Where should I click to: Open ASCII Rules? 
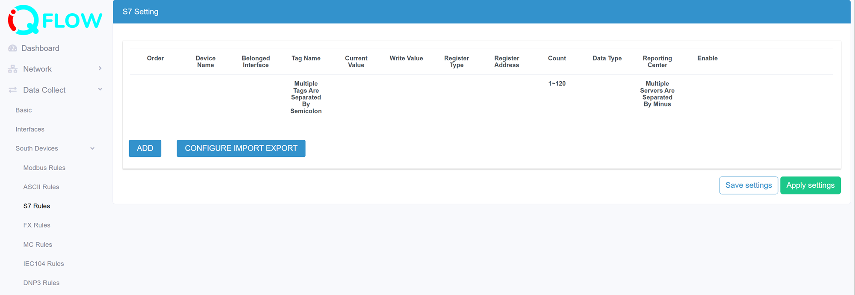(x=41, y=187)
